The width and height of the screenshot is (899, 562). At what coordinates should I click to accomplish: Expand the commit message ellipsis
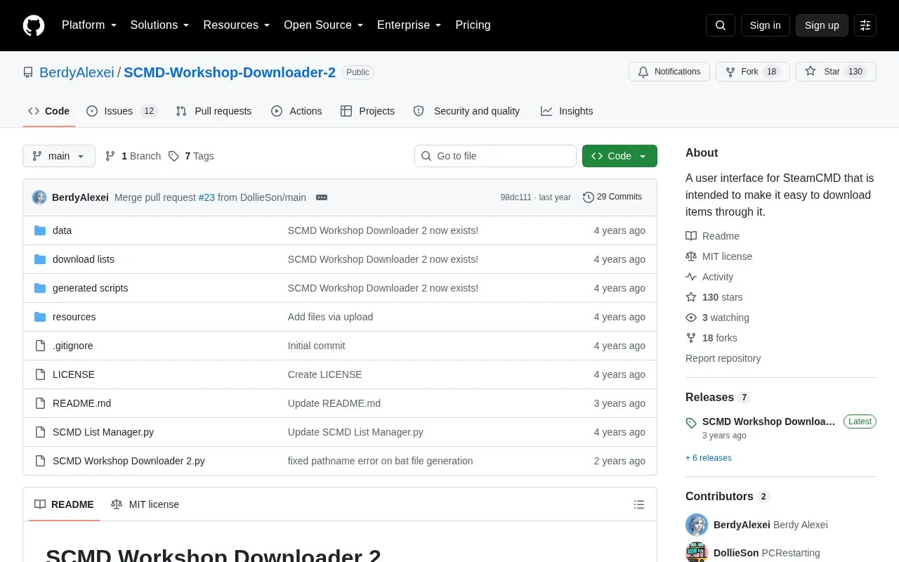tap(322, 197)
